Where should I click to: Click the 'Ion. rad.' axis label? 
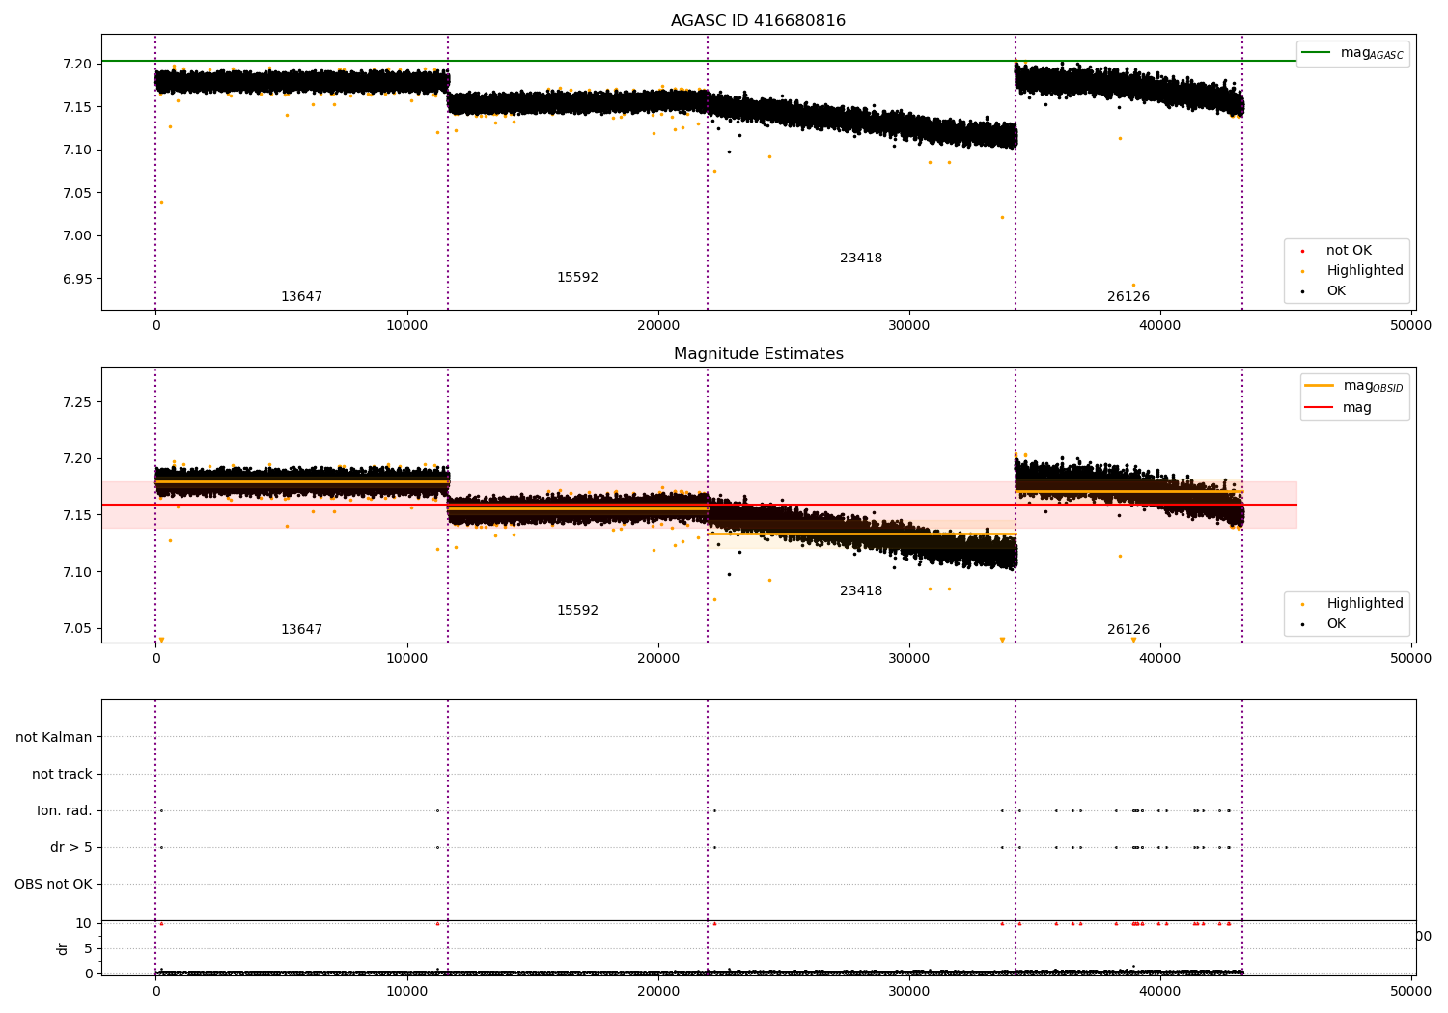(65, 811)
